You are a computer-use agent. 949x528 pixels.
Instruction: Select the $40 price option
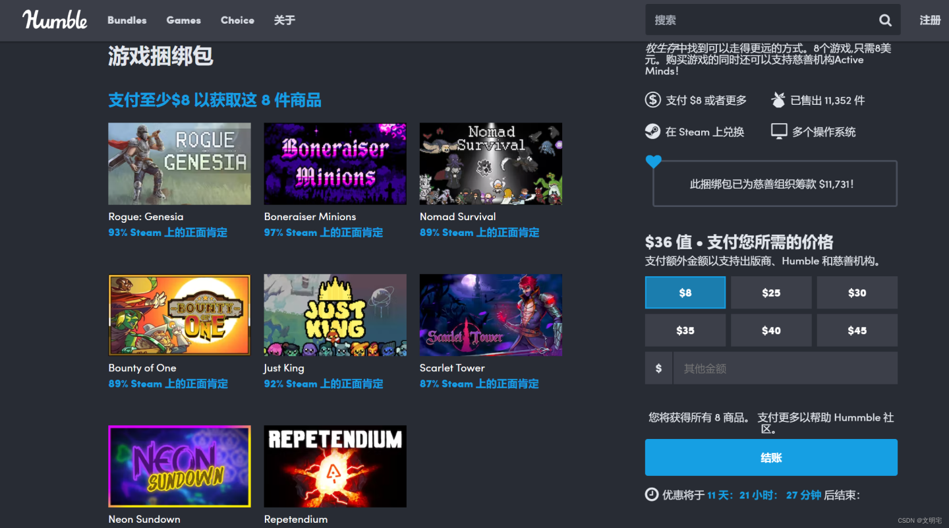(771, 330)
